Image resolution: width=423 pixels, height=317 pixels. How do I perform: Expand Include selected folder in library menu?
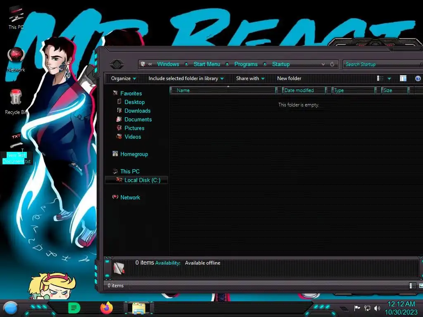click(186, 78)
